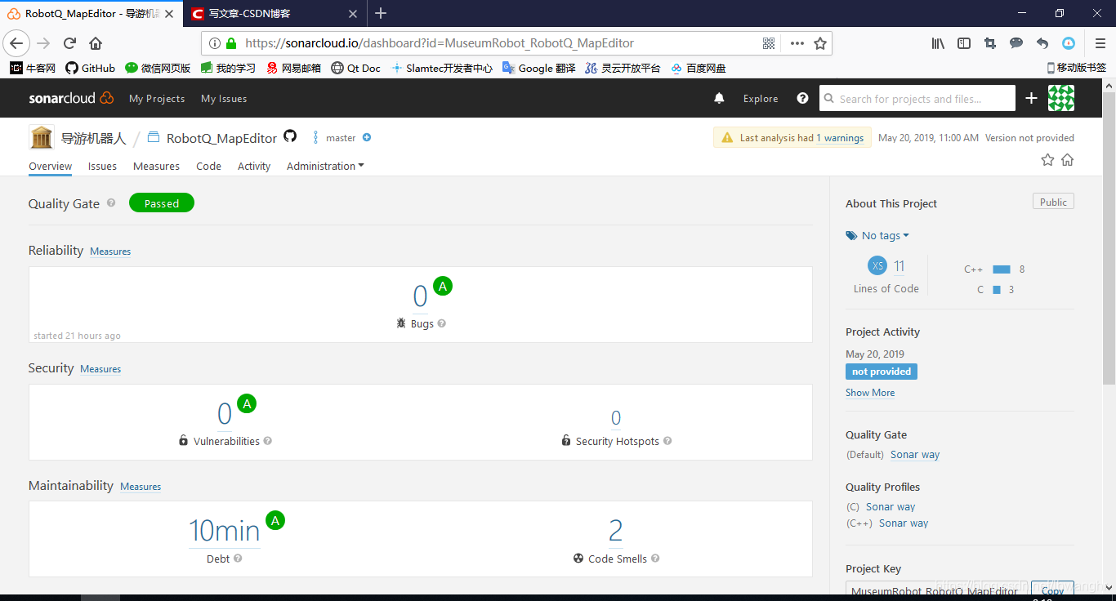Click the Lines of Code count 11
Image resolution: width=1116 pixels, height=601 pixels.
[899, 266]
